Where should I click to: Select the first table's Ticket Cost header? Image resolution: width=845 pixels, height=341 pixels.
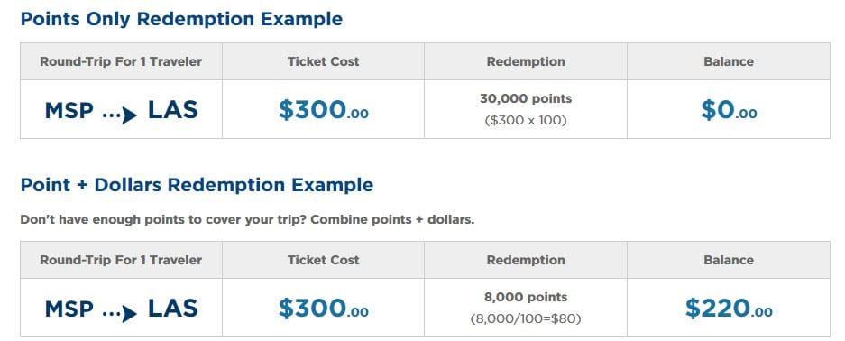pyautogui.click(x=324, y=61)
